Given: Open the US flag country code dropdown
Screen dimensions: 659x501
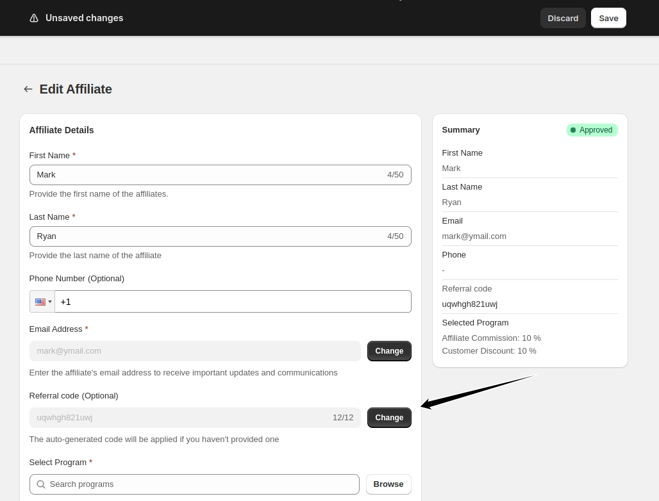Looking at the screenshot, I should [42, 302].
